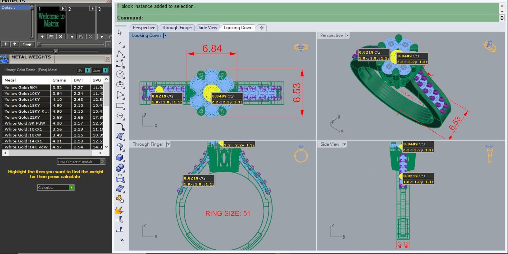Open the Through Finger viewport dropdown
The width and height of the screenshot is (508, 254).
(168, 144)
